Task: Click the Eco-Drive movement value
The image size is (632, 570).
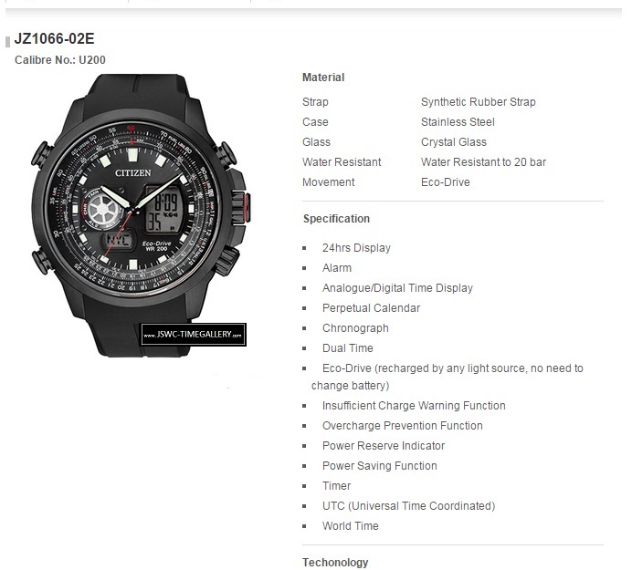Action: tap(446, 182)
